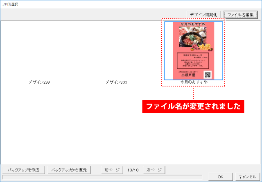Click the 今月のおすすめ heading inside the poster
Screen dimensions: 262x182
tap(194, 24)
